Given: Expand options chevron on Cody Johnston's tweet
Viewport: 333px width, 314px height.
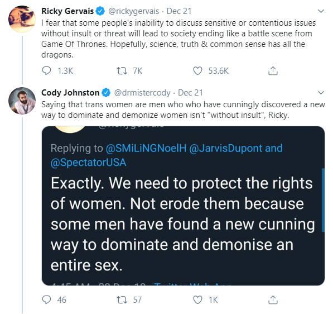Looking at the screenshot, I should point(321,93).
